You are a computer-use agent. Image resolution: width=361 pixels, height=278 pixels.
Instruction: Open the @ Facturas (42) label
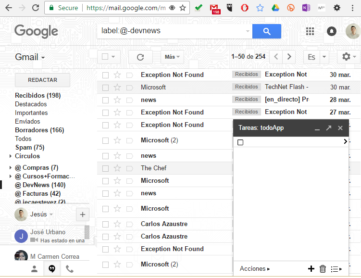pyautogui.click(x=38, y=194)
